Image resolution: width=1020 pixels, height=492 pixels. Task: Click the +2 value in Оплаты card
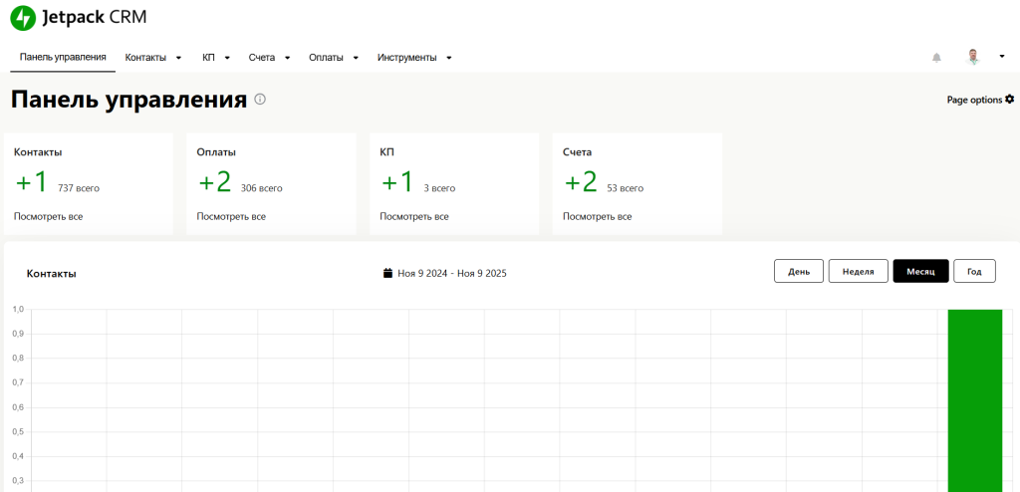(215, 183)
